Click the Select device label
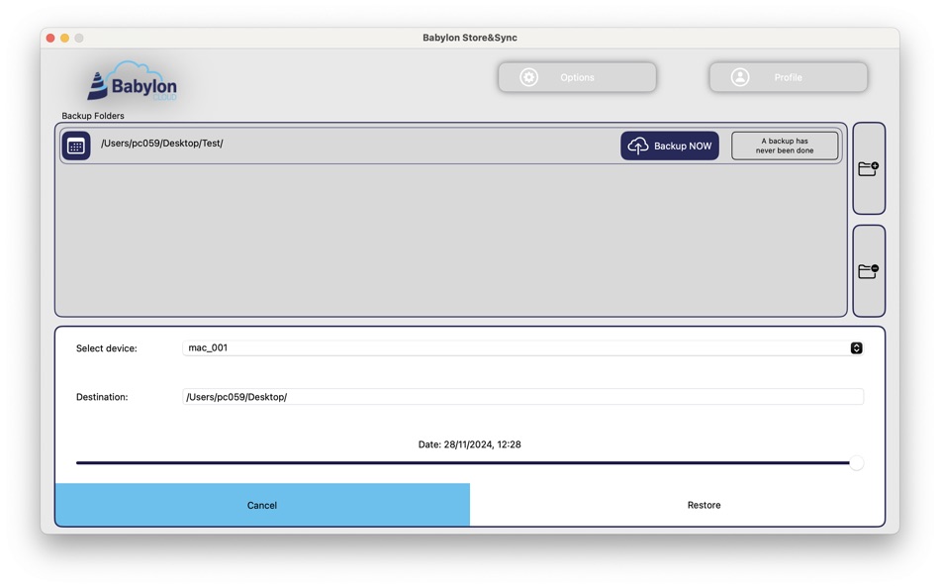Screen dimensions: 940x588 point(107,348)
